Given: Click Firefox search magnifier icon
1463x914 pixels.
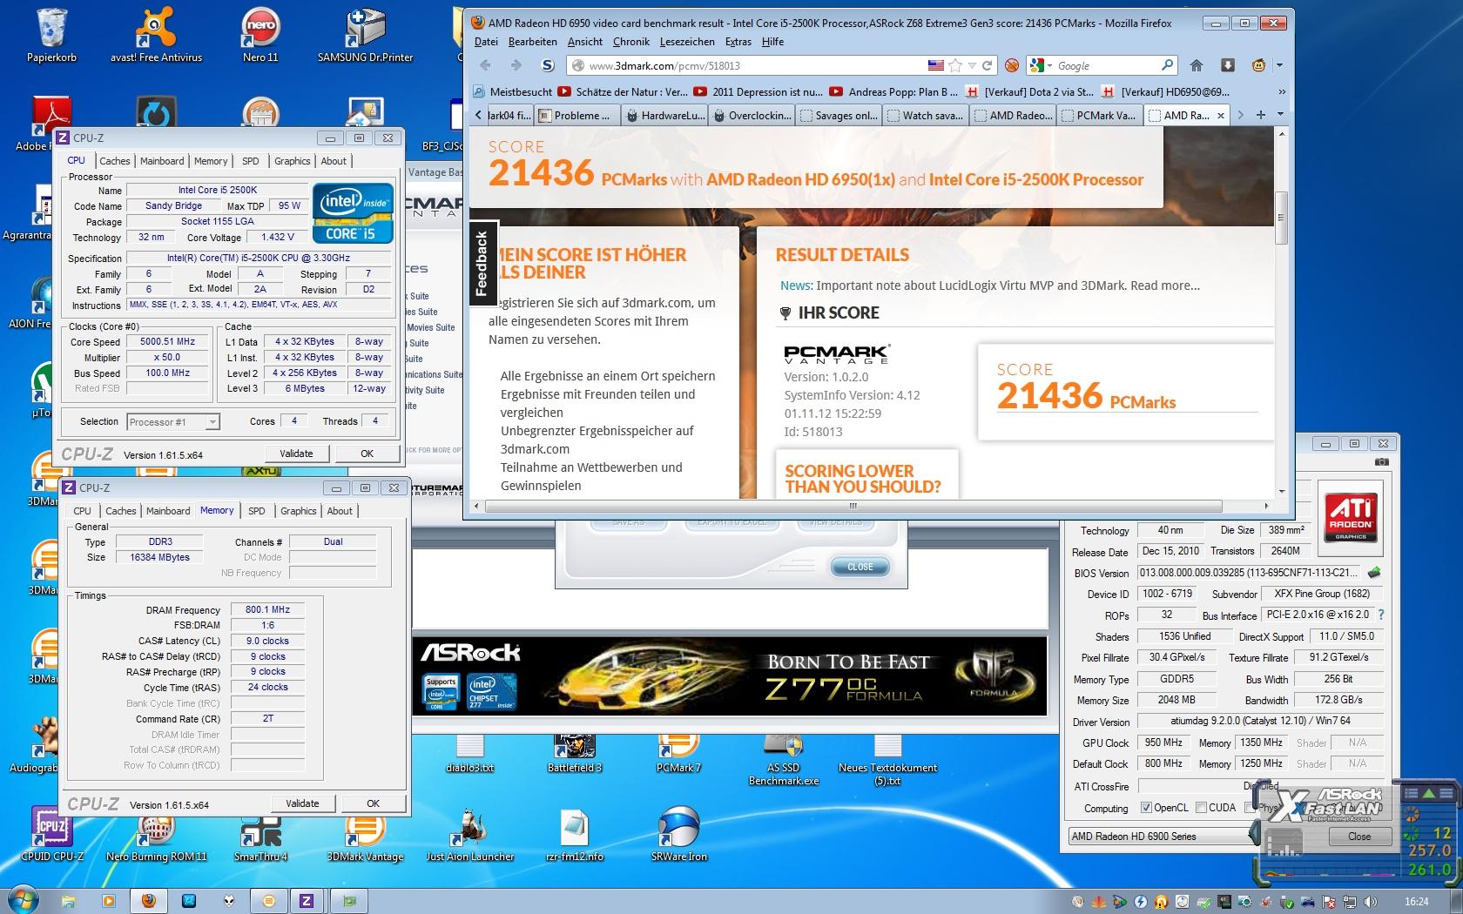Looking at the screenshot, I should [x=1167, y=65].
